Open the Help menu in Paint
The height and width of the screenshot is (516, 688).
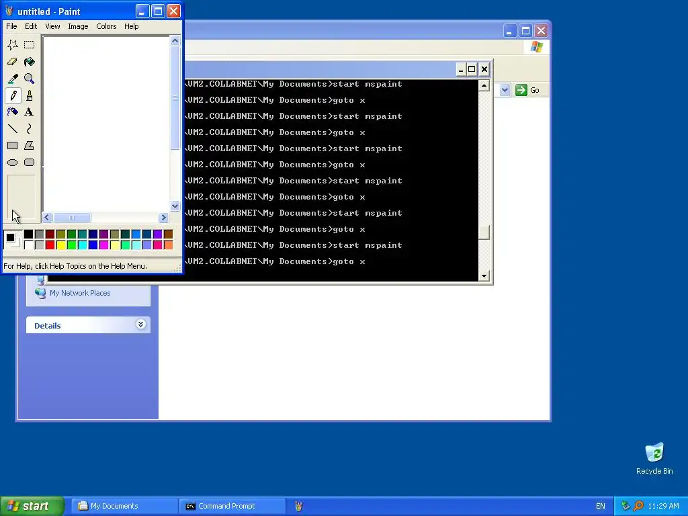[x=131, y=26]
